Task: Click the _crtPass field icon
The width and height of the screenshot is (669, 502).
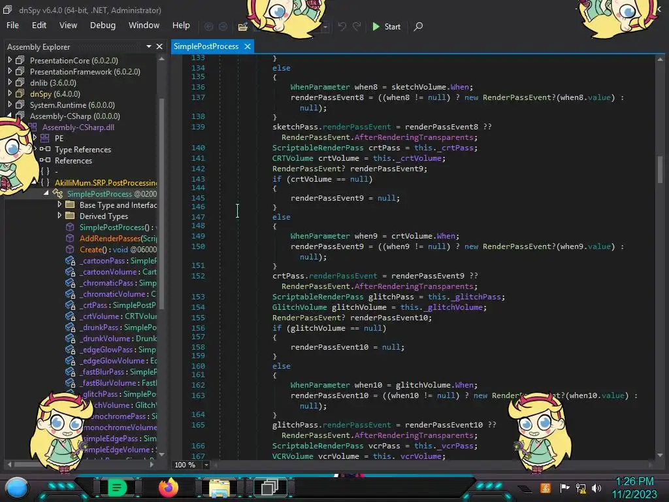Action: tap(70, 305)
